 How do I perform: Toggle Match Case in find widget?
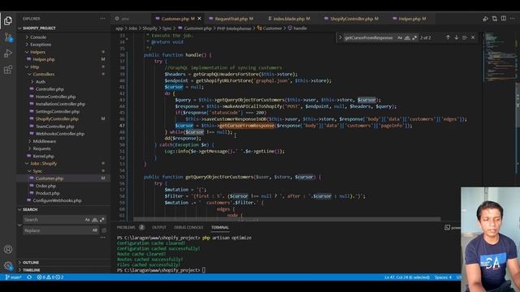point(400,38)
